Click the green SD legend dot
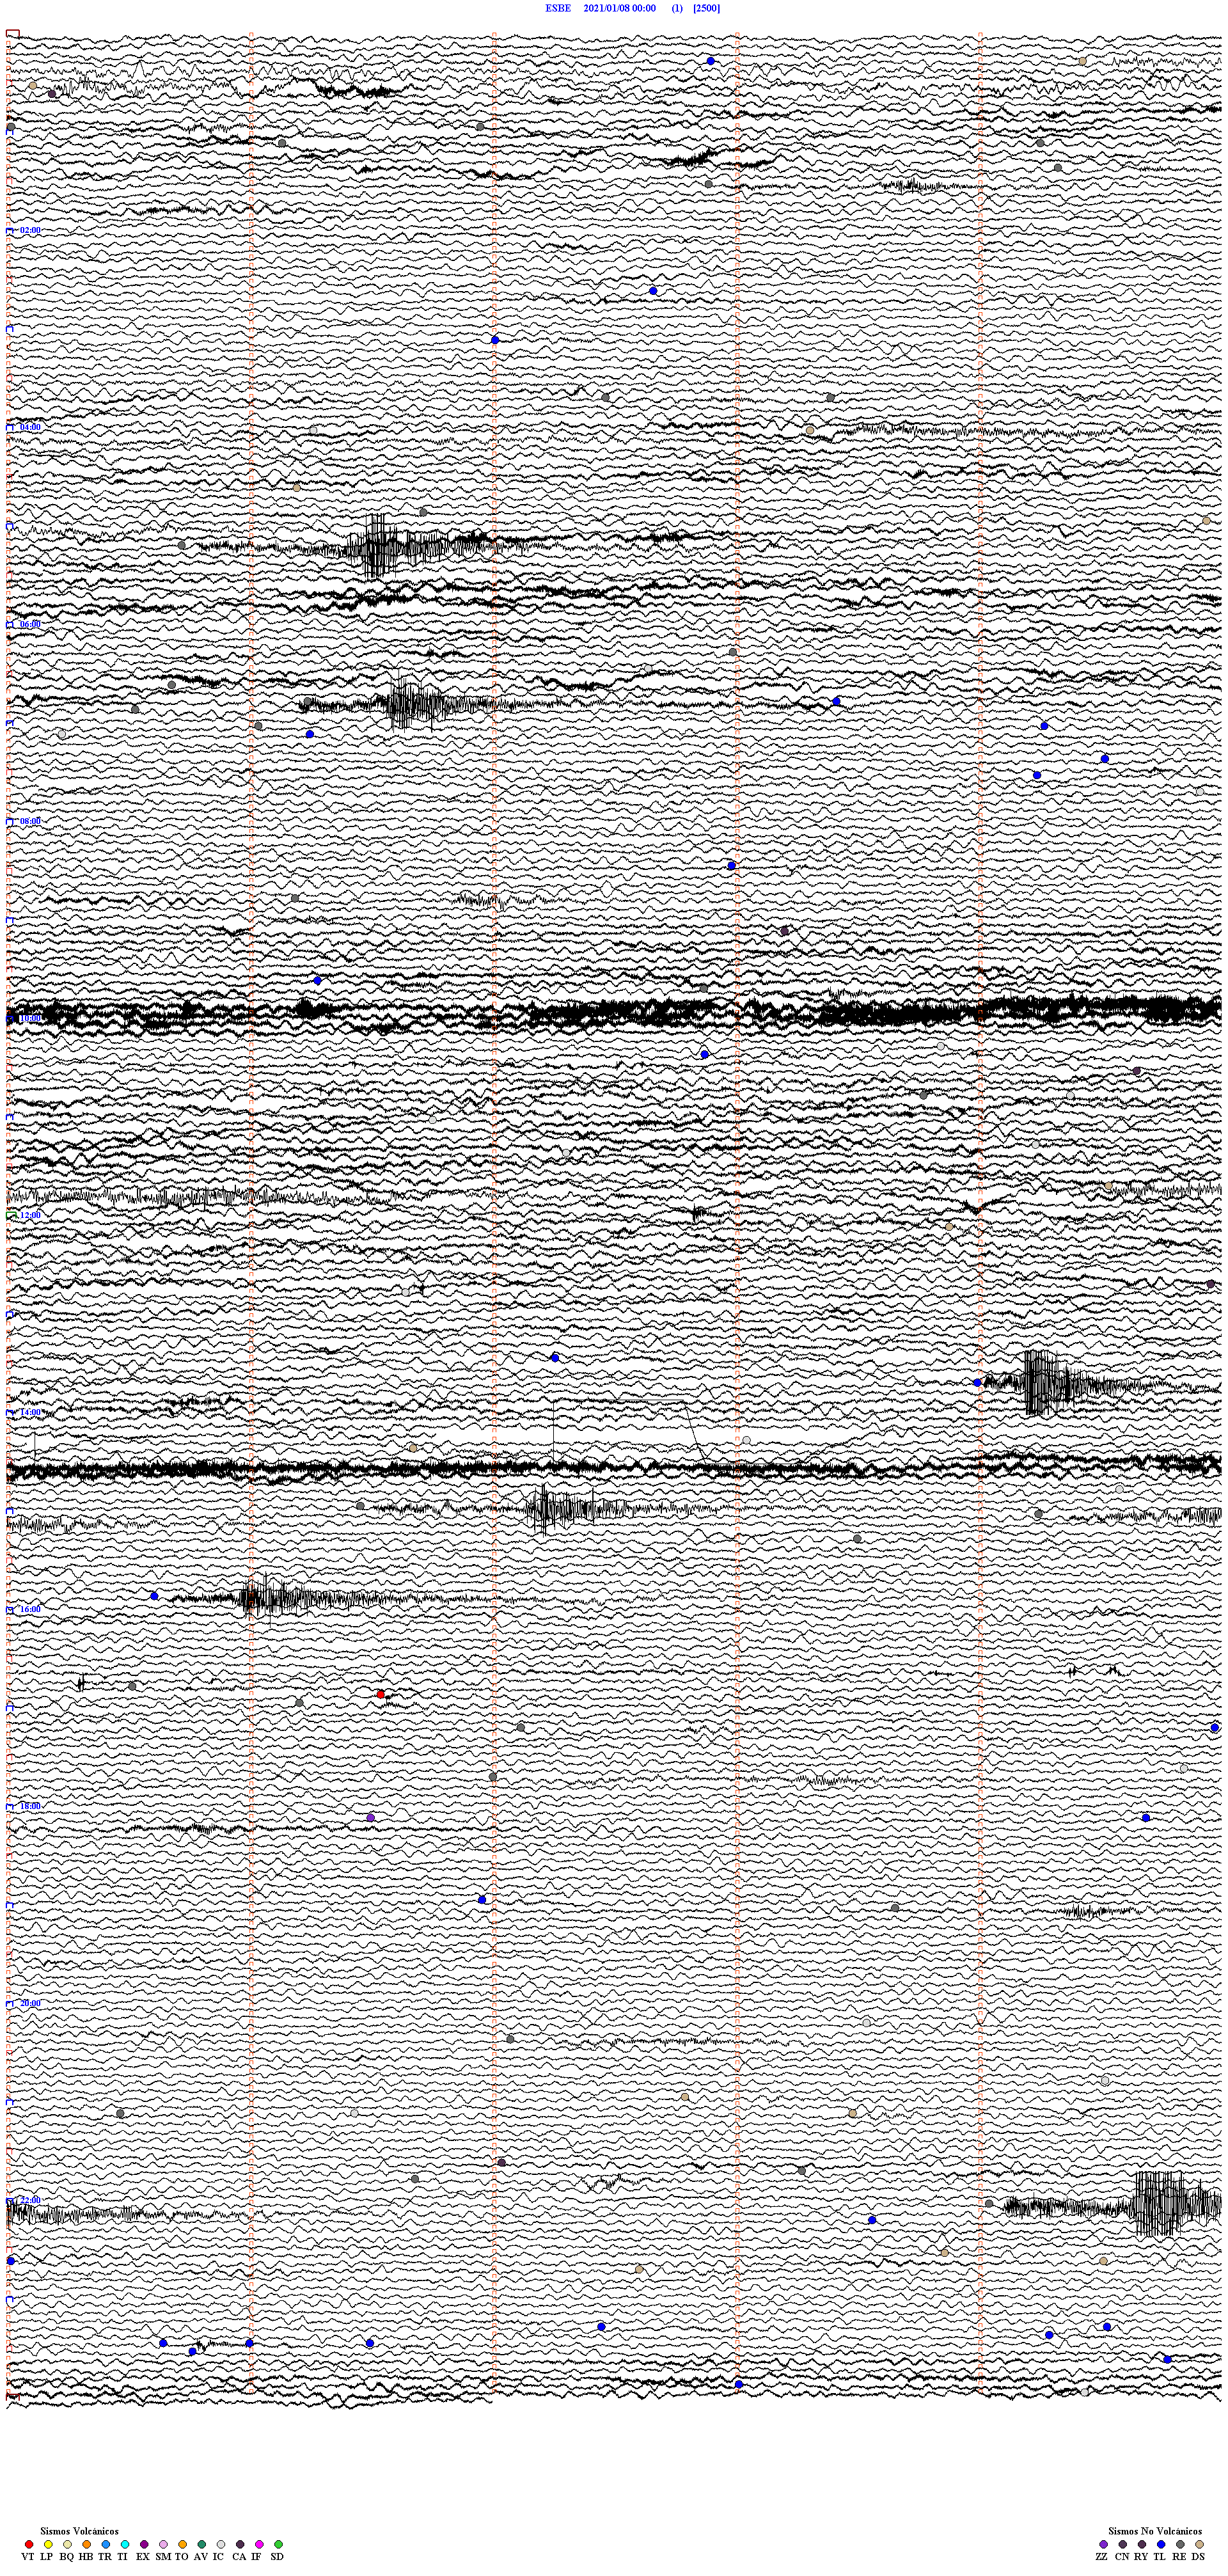The height and width of the screenshot is (2576, 1228). (x=278, y=2544)
